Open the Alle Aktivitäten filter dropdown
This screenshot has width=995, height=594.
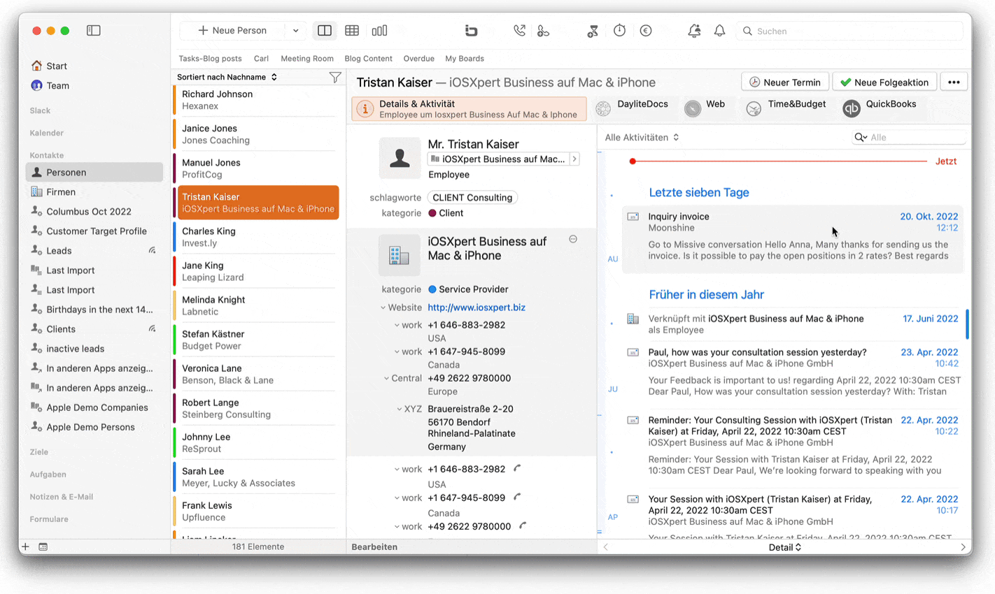point(642,138)
